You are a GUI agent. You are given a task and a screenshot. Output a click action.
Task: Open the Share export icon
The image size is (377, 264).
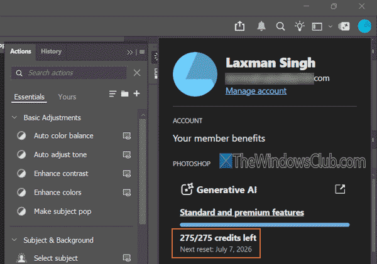[239, 26]
